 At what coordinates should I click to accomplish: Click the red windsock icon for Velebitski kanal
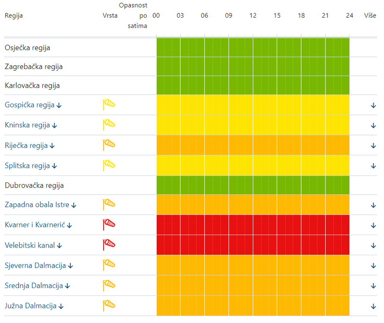tap(109, 245)
